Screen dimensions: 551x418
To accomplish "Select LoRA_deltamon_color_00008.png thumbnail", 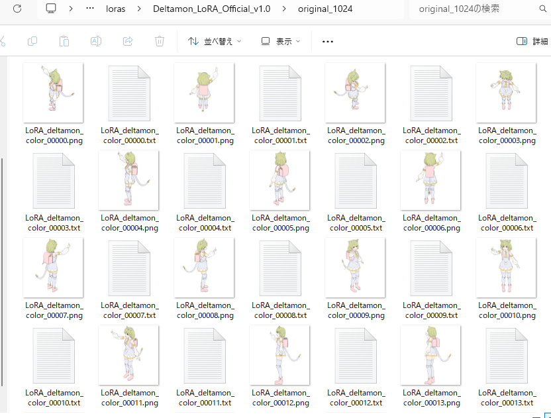I will [x=204, y=268].
